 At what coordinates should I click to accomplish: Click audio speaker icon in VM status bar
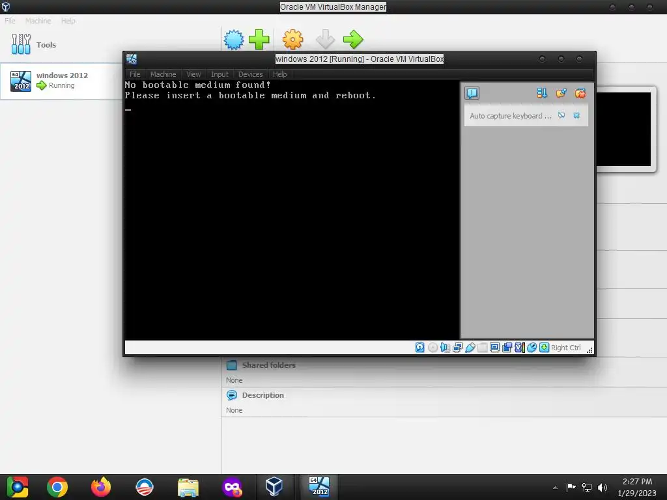coord(445,348)
